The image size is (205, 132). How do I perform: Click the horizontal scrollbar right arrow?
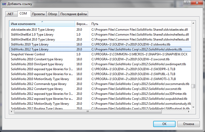click(x=189, y=112)
